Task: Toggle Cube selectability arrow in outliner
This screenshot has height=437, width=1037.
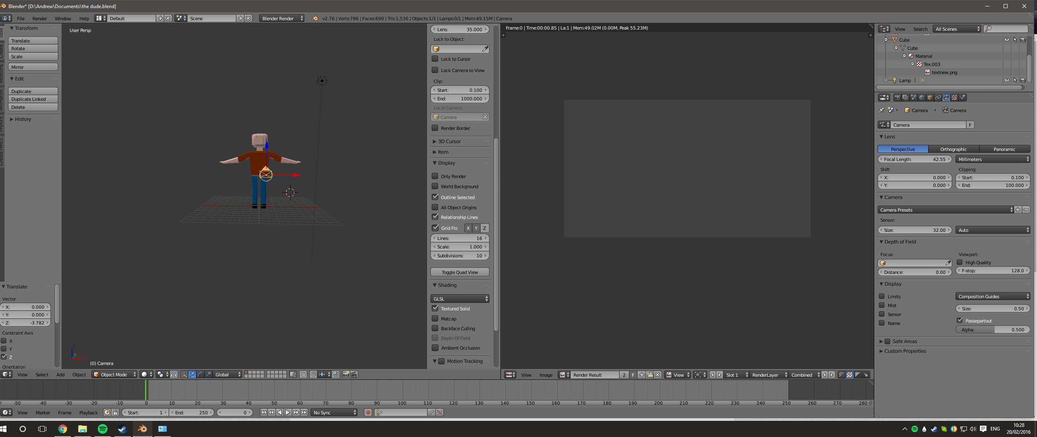Action: 1015,40
